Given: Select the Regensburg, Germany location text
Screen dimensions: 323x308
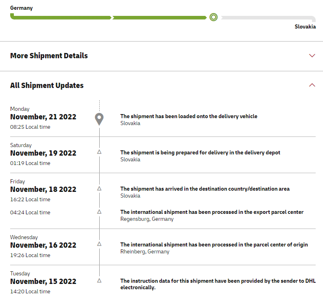Looking at the screenshot, I should click(x=147, y=219).
